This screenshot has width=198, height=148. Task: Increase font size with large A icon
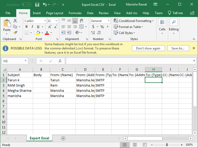(x=50, y=27)
